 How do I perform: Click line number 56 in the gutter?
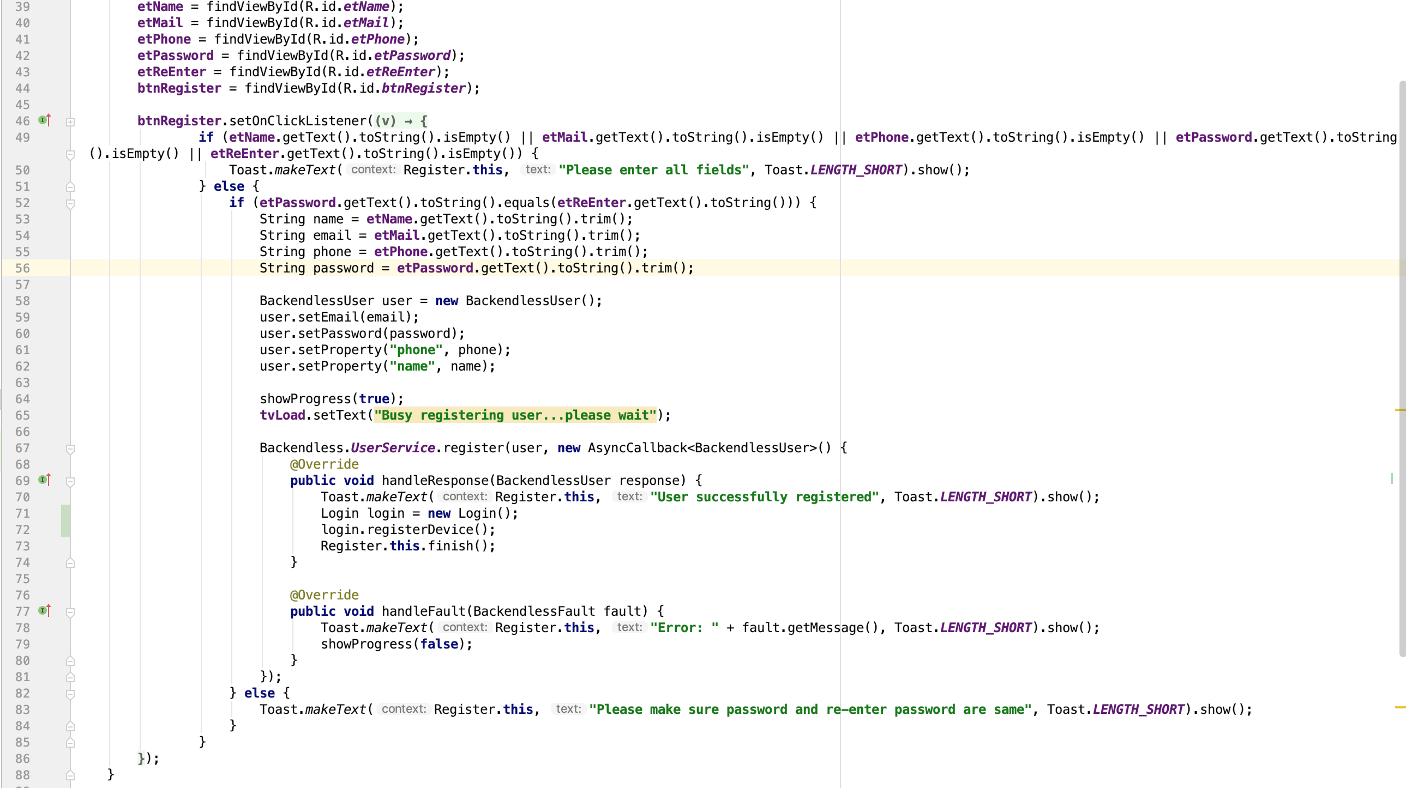click(22, 268)
